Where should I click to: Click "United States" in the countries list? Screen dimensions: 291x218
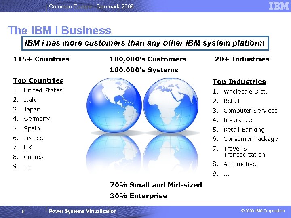click(43, 90)
